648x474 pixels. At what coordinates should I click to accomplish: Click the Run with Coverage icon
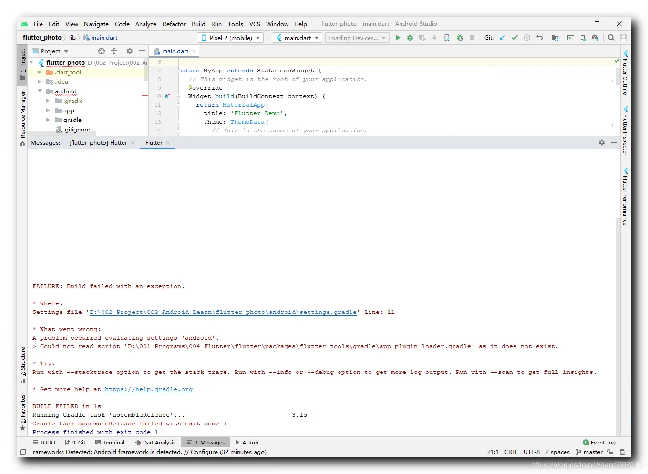click(422, 38)
